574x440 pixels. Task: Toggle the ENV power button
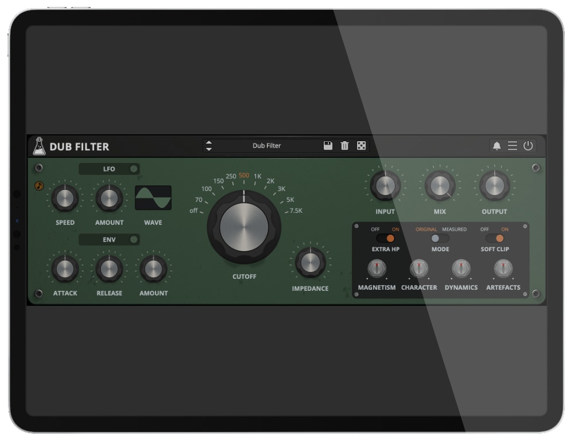coord(134,240)
